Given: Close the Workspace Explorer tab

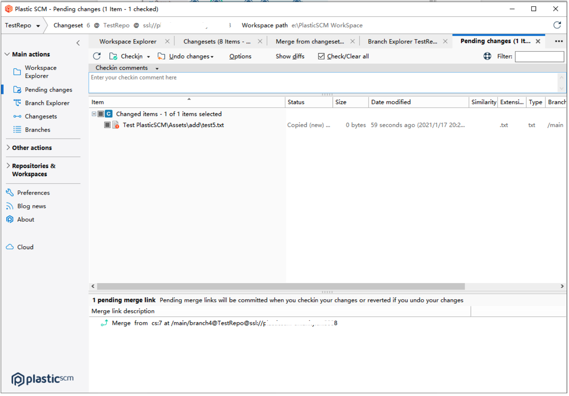Looking at the screenshot, I should (167, 42).
